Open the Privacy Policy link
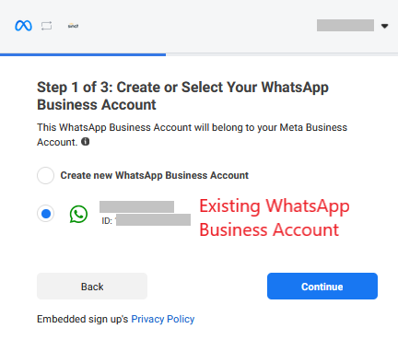The image size is (398, 340). click(163, 319)
